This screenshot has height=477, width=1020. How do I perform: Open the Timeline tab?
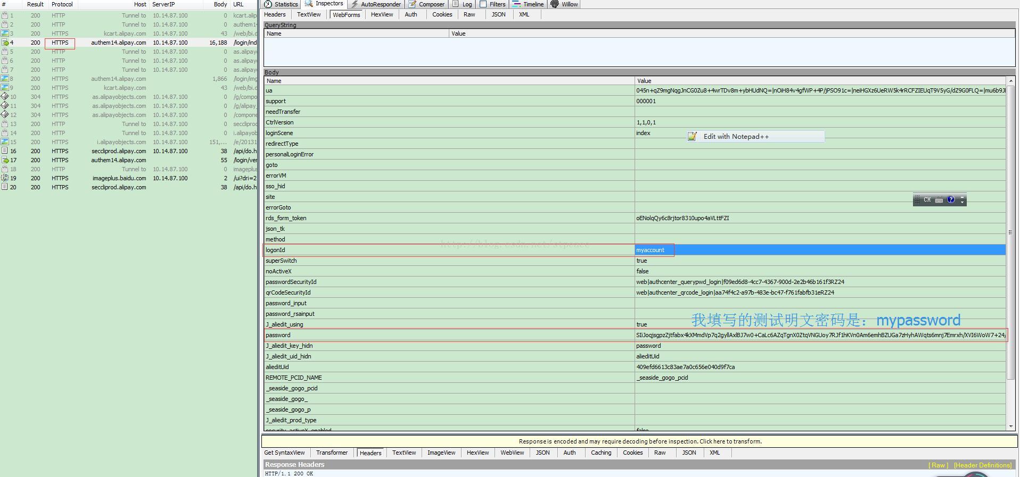coord(528,4)
